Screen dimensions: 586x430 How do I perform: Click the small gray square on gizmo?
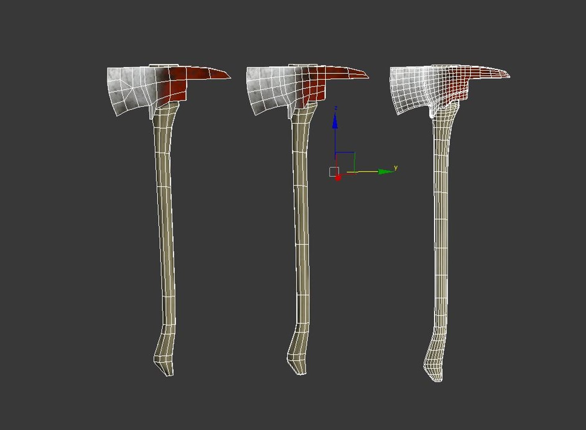click(x=334, y=172)
